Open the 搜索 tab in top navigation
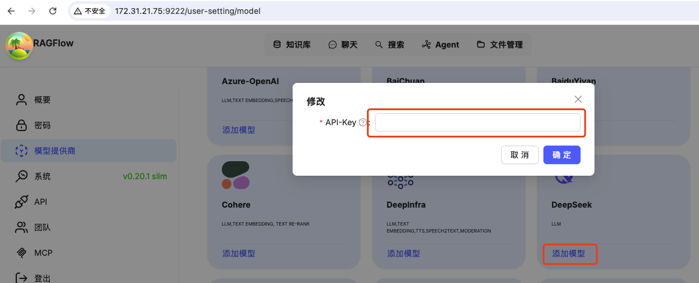Viewport: 699px width, 283px height. (x=390, y=45)
